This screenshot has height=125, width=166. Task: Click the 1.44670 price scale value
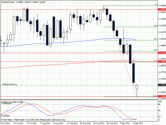pyautogui.click(x=162, y=12)
